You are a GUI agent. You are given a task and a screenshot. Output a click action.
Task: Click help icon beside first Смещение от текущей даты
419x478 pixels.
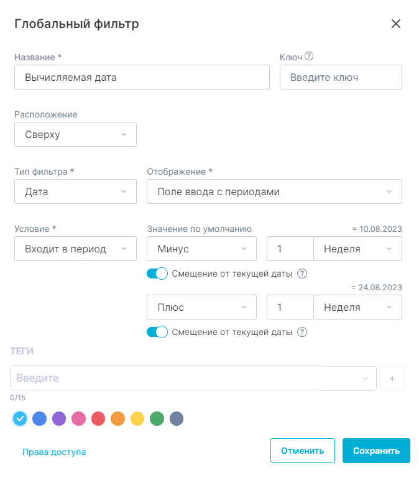303,273
